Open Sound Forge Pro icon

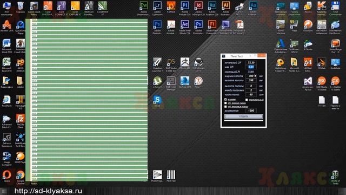coord(335,46)
